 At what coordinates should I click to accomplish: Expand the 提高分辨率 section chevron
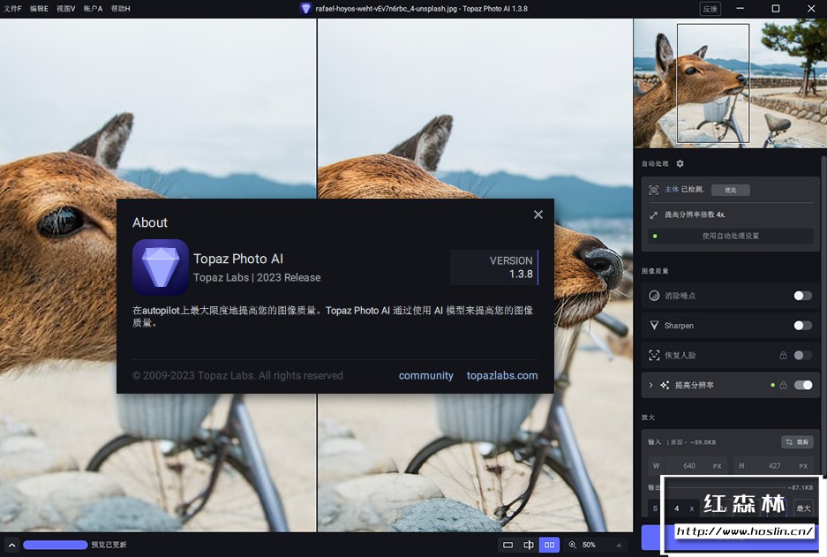pyautogui.click(x=650, y=385)
